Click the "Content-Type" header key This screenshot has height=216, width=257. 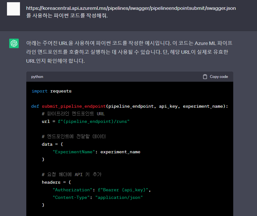[71, 198]
